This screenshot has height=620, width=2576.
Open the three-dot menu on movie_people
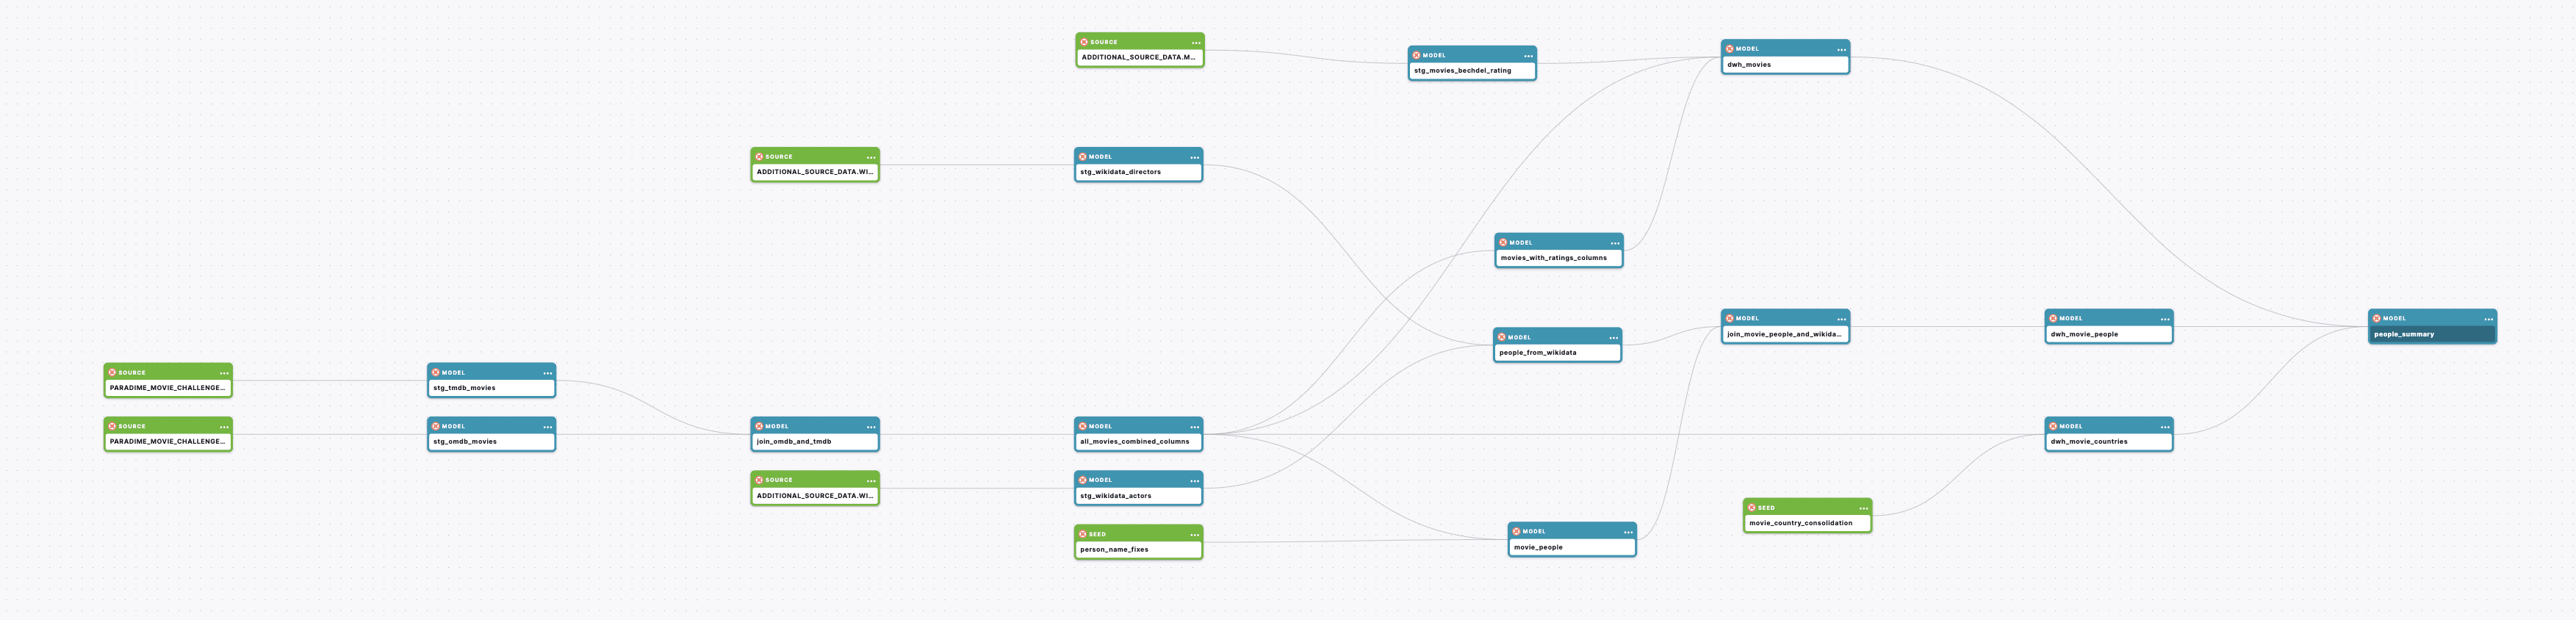(1628, 533)
